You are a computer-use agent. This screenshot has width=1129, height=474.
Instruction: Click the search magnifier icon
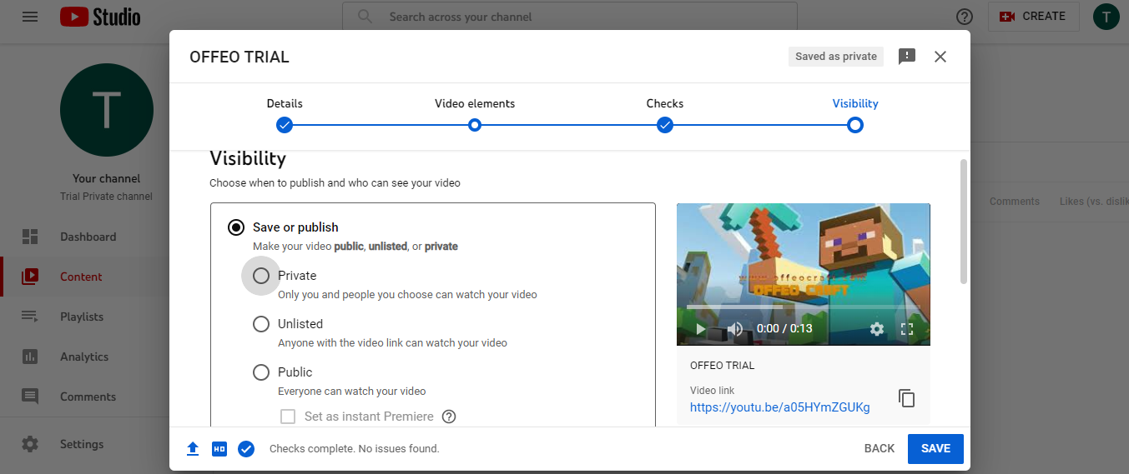tap(365, 17)
